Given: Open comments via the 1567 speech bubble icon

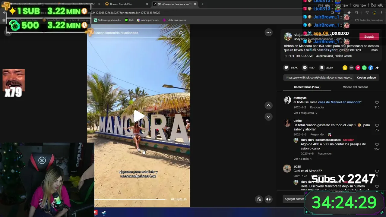Looking at the screenshot, I should pyautogui.click(x=305, y=68).
